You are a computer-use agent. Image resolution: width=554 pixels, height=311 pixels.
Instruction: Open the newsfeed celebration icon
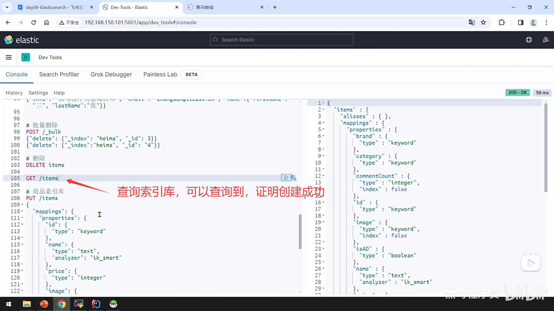[x=546, y=40]
